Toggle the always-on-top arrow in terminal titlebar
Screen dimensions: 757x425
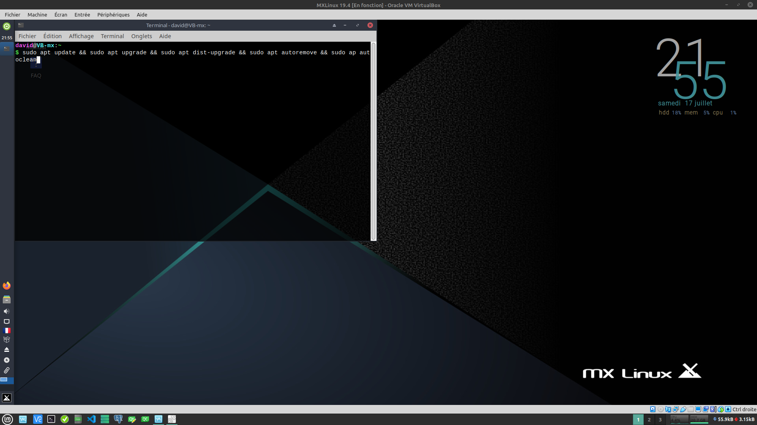(334, 25)
